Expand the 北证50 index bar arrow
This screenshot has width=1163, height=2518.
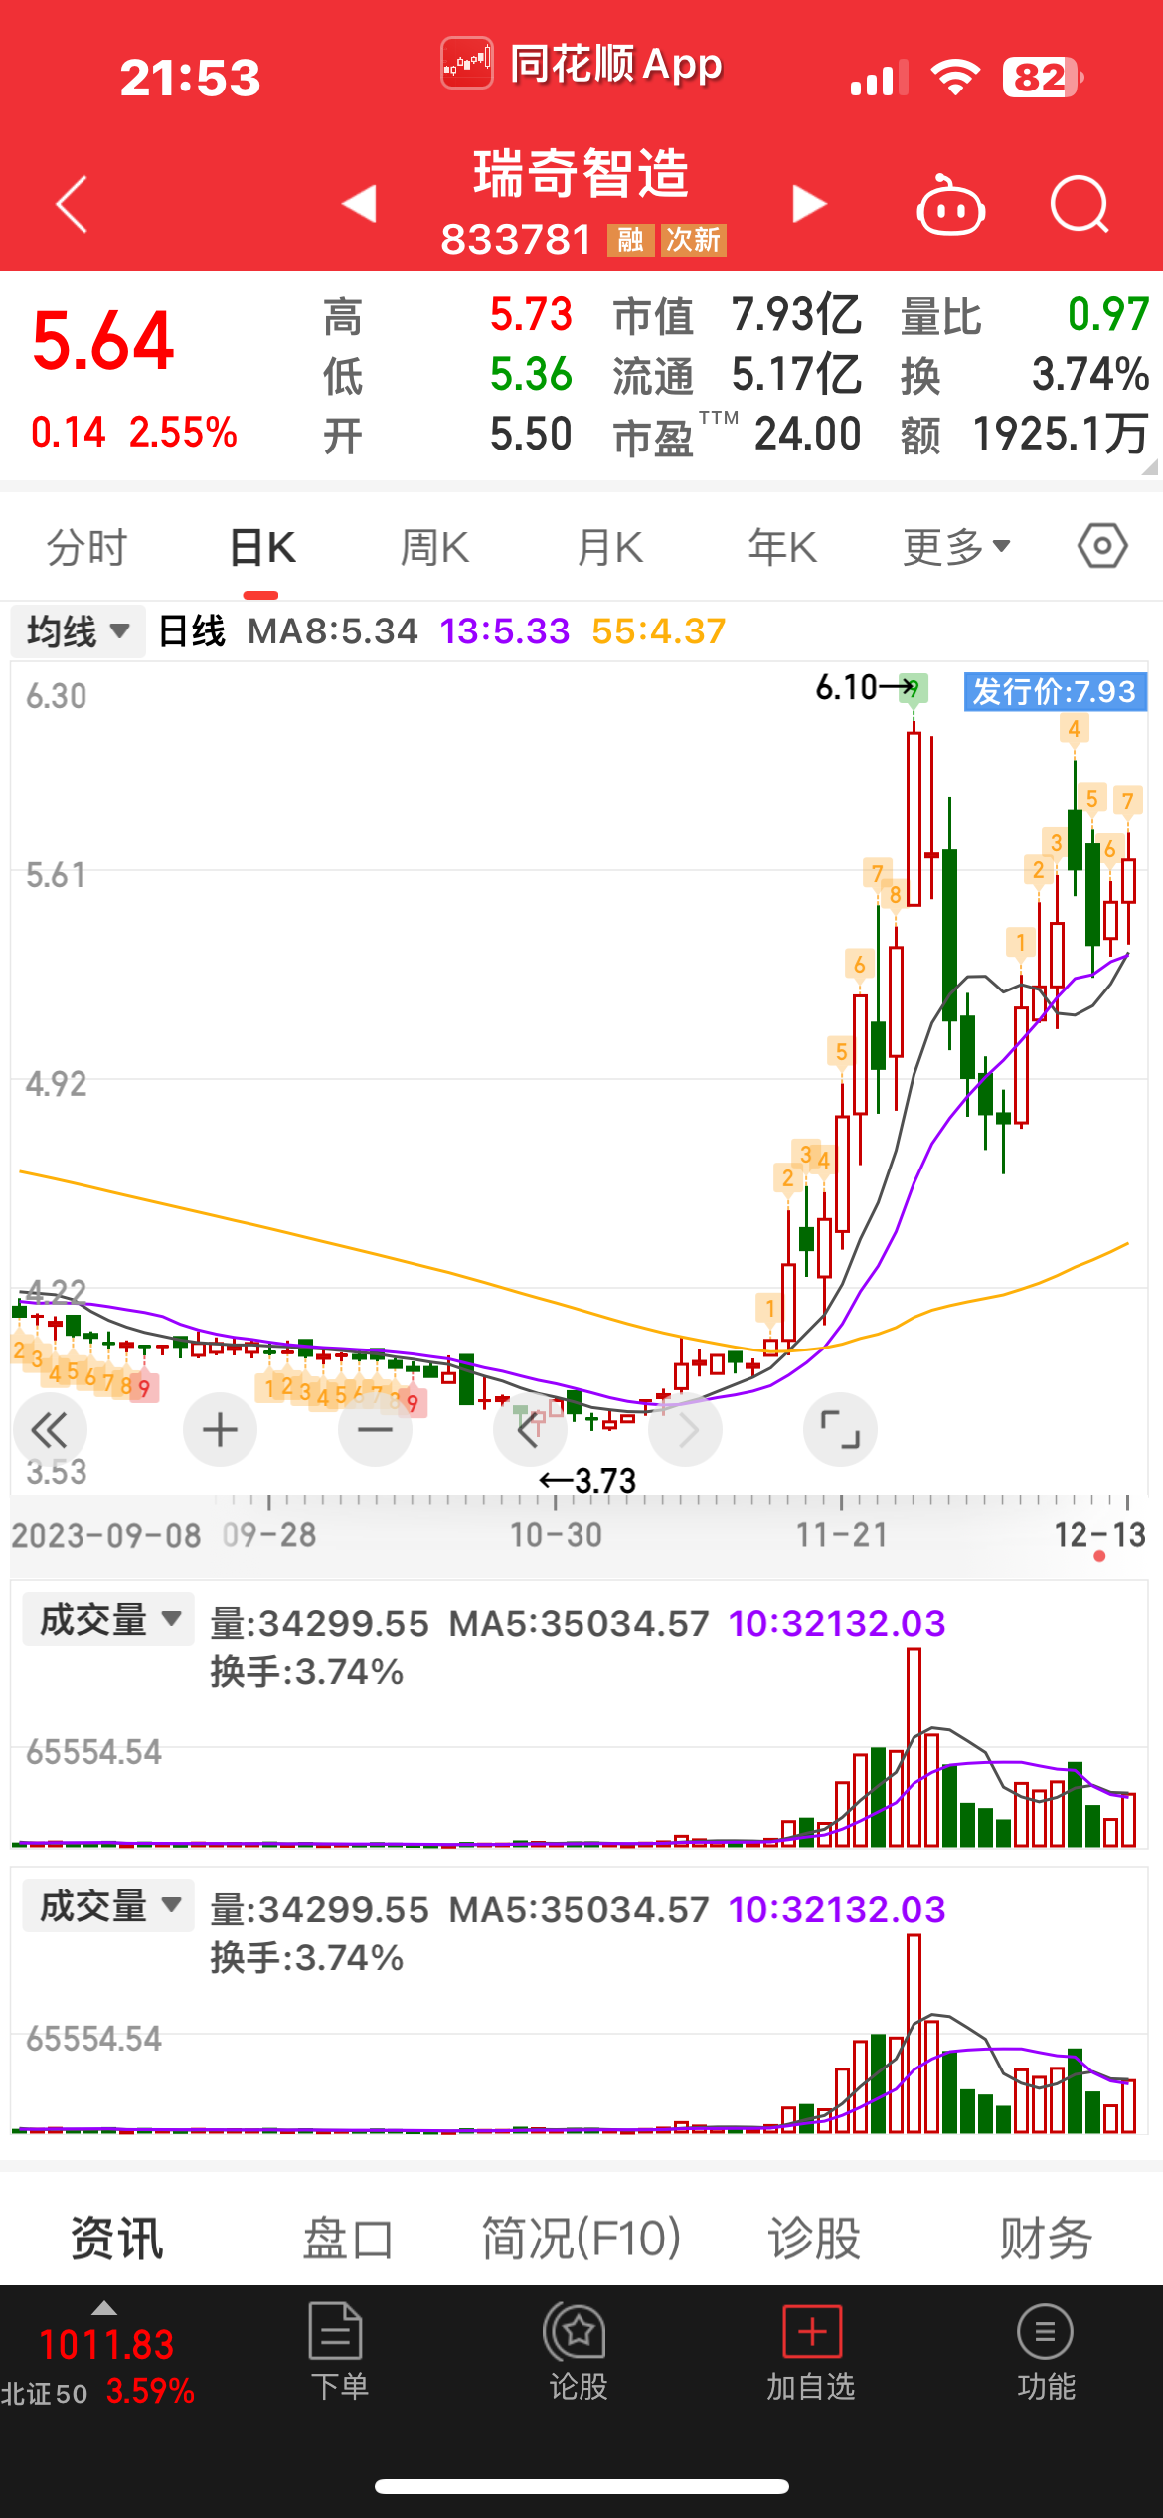103,2308
